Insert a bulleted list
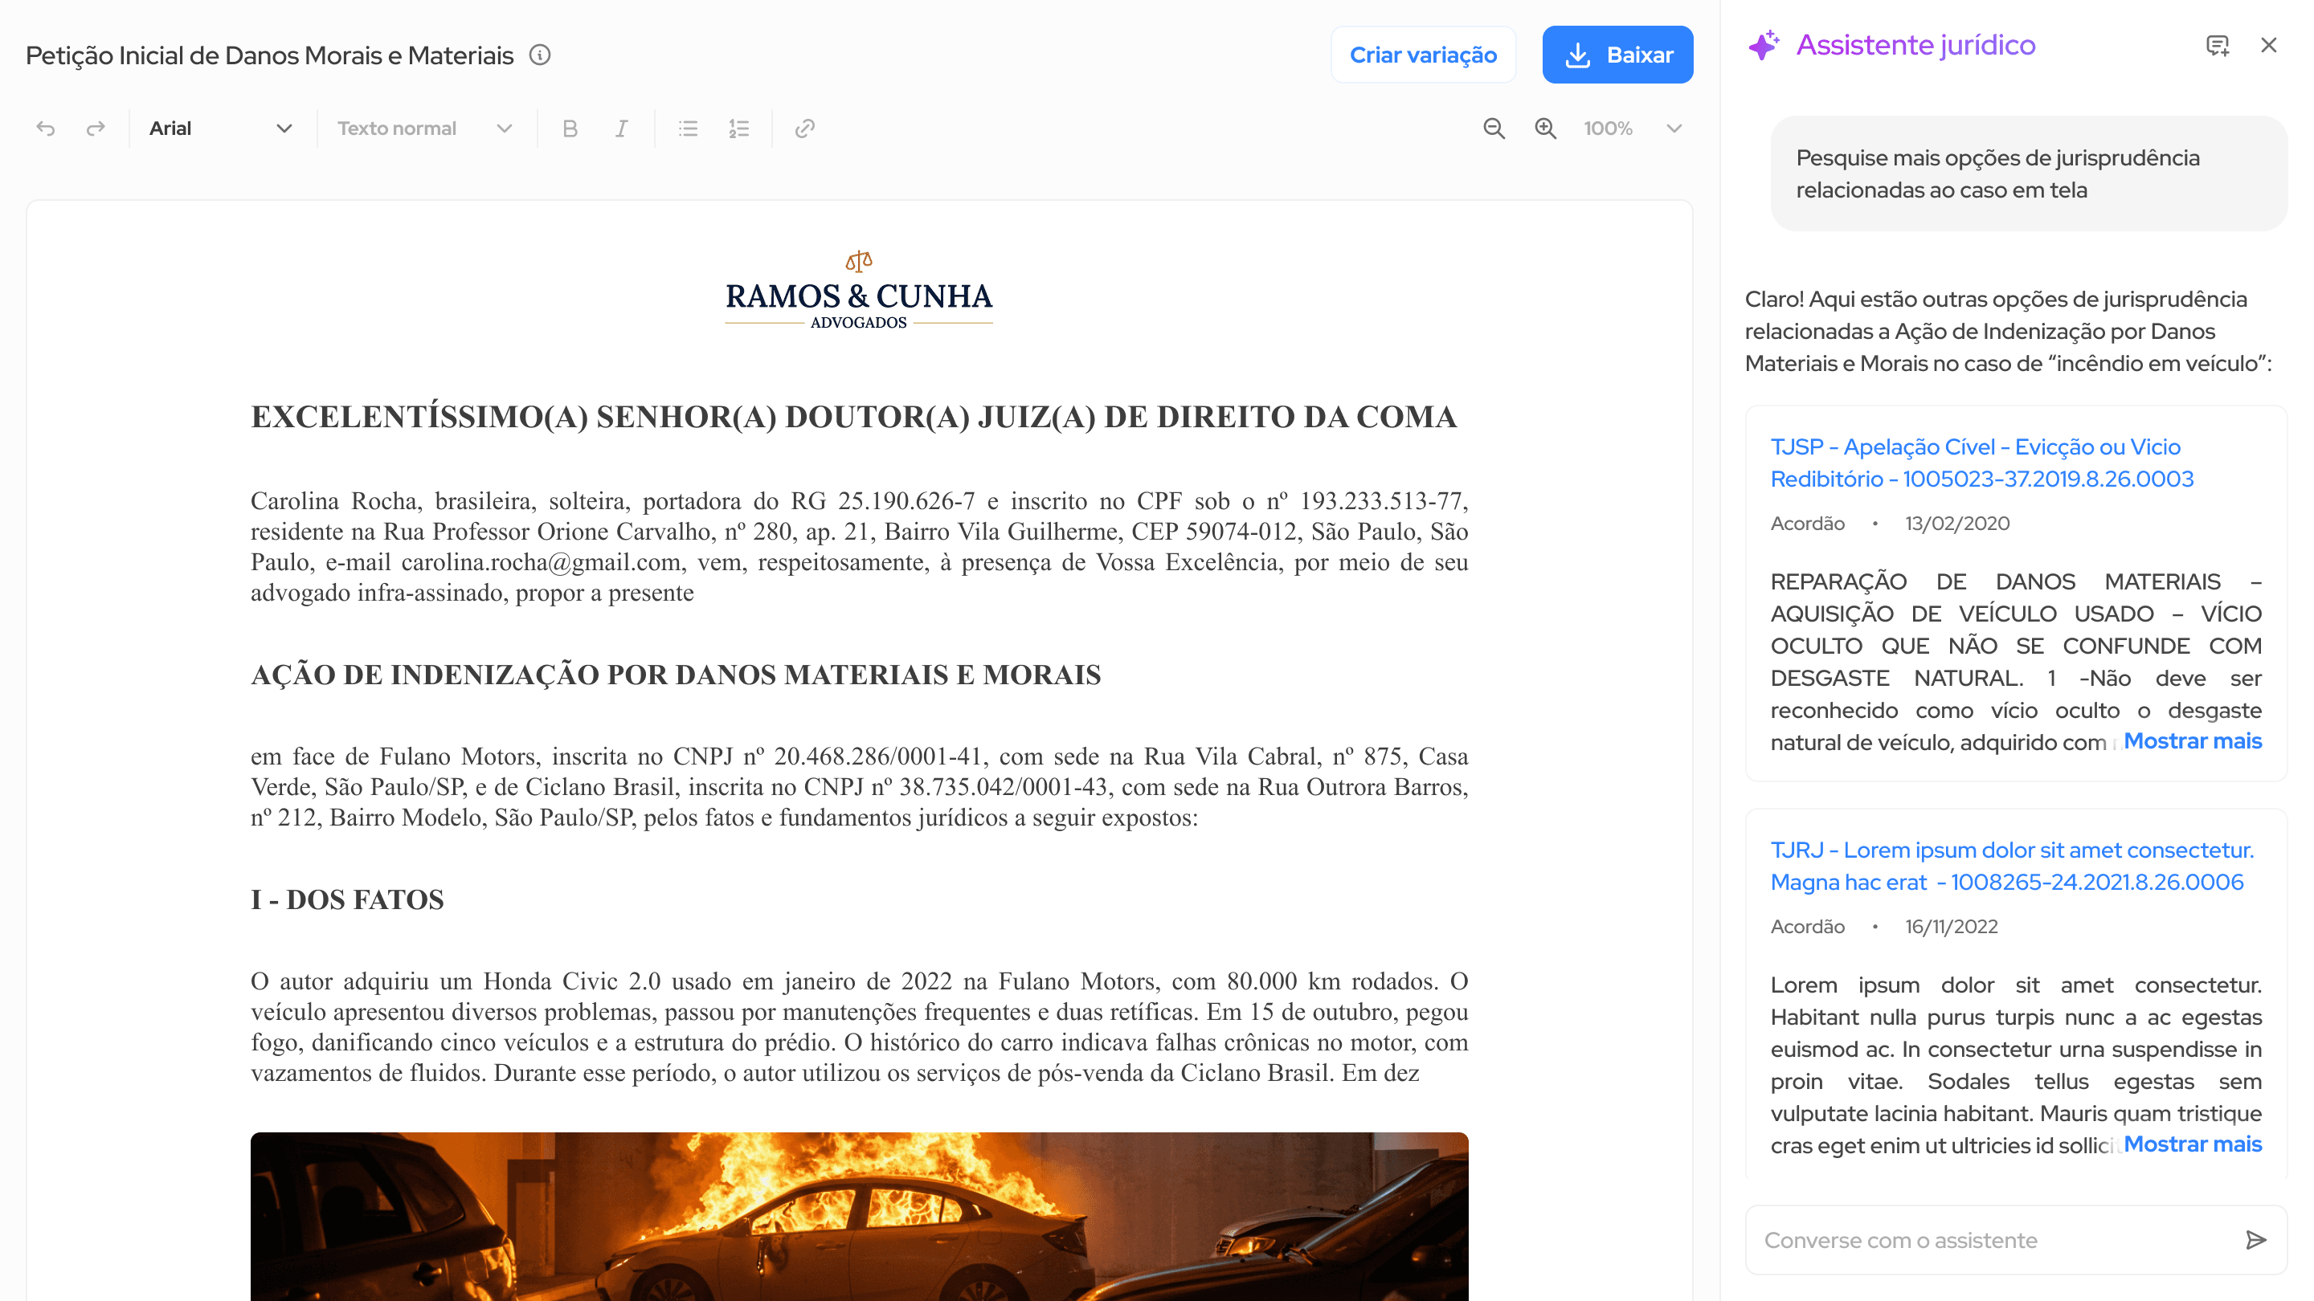The height and width of the screenshot is (1301, 2314). 688,128
